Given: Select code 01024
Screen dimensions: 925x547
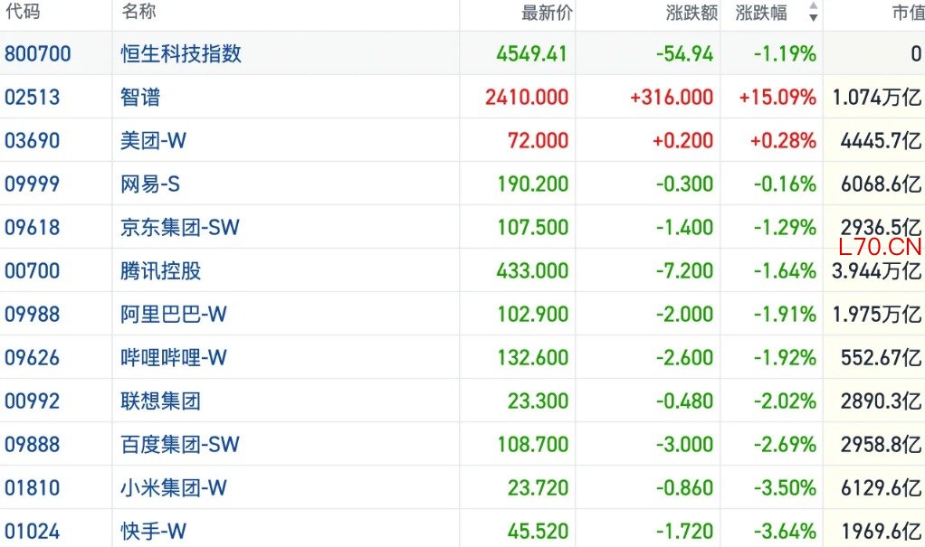Looking at the screenshot, I should [x=32, y=532].
